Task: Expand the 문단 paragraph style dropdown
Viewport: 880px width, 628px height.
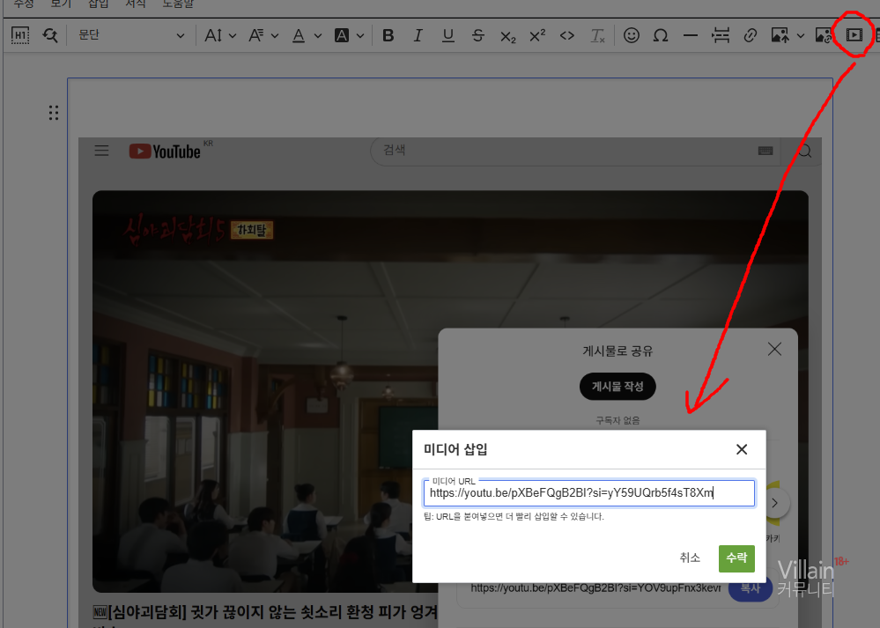Action: pyautogui.click(x=132, y=35)
